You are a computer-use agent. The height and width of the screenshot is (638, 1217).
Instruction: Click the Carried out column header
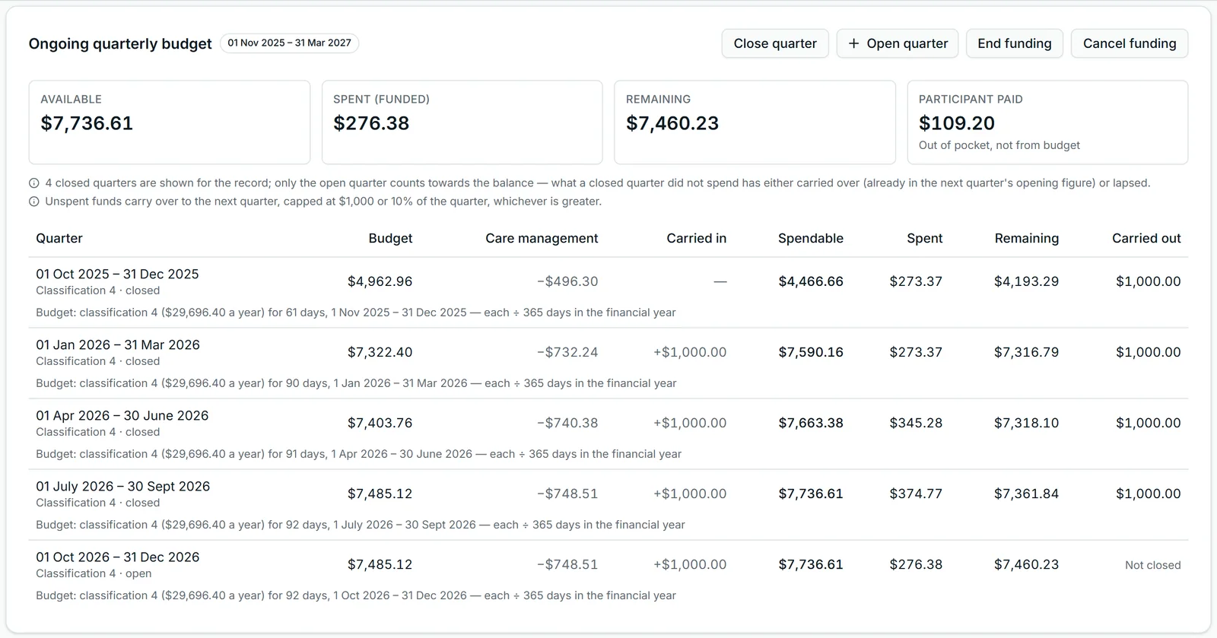[x=1146, y=238]
